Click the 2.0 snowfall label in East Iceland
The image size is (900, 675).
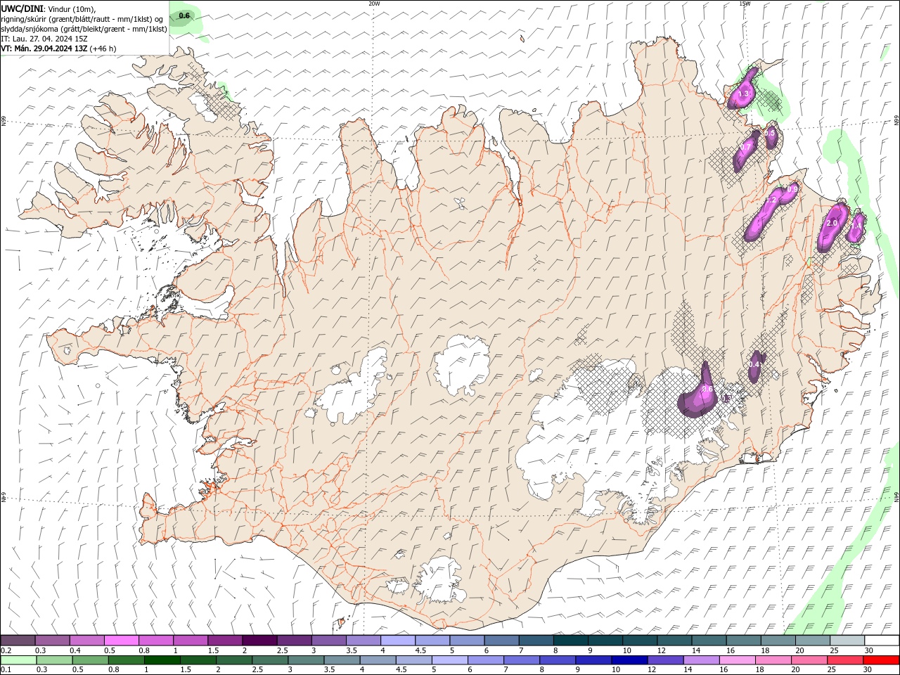[832, 223]
